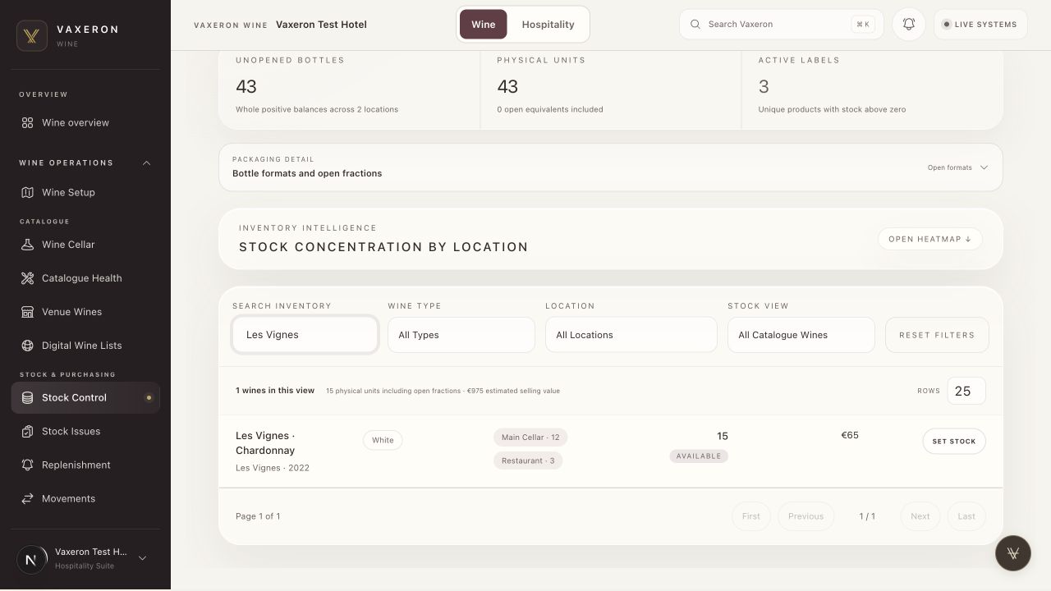Click the Catalogue Health tools icon
This screenshot has width=1051, height=591.
pyautogui.click(x=27, y=278)
